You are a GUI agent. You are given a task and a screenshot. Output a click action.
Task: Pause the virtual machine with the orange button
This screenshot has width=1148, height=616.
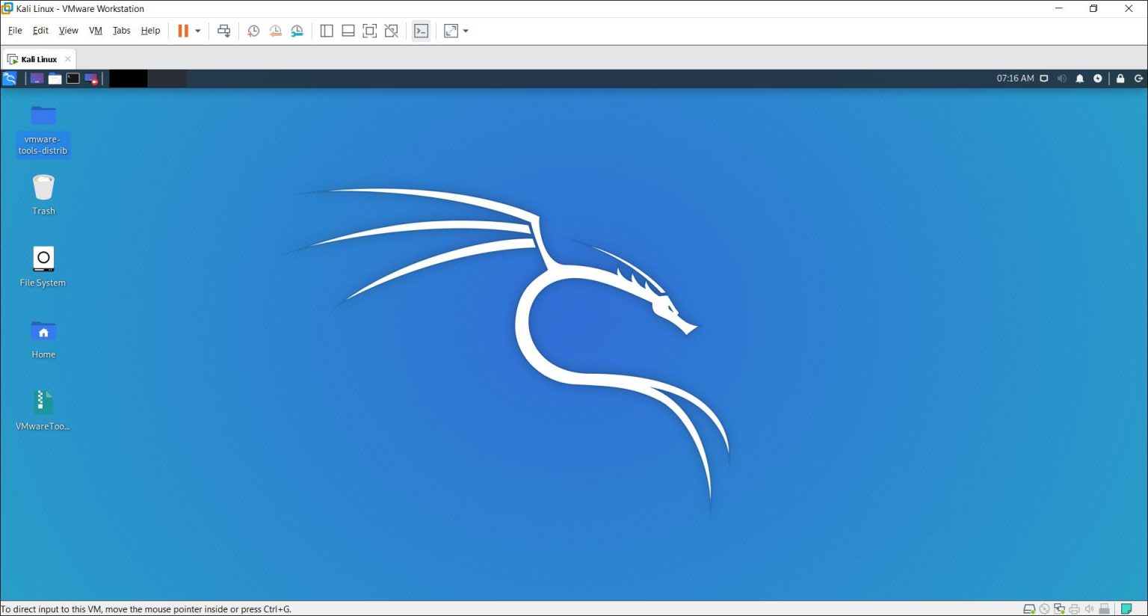coord(183,31)
